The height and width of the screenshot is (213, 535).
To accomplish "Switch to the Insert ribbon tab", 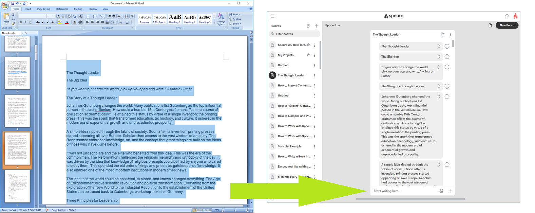I will coord(28,9).
